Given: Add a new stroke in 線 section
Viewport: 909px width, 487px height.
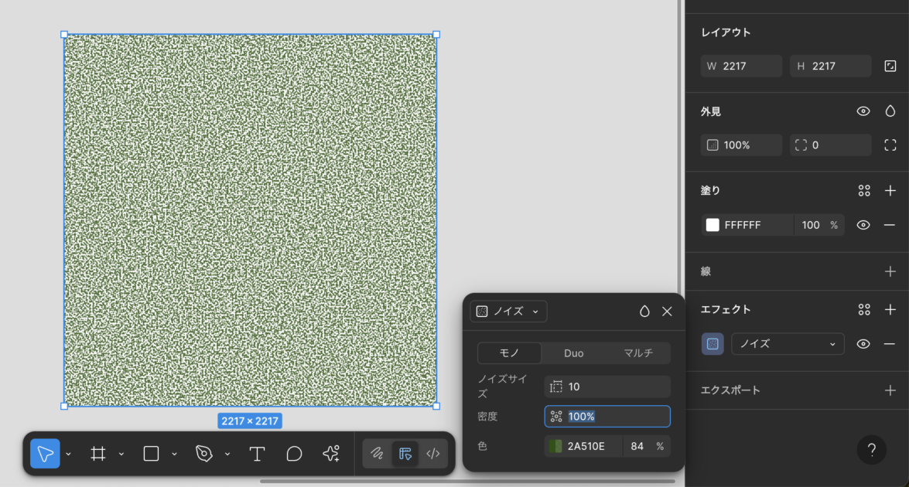Looking at the screenshot, I should (x=890, y=271).
